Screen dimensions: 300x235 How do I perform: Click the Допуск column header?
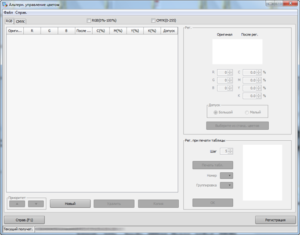pyautogui.click(x=169, y=31)
